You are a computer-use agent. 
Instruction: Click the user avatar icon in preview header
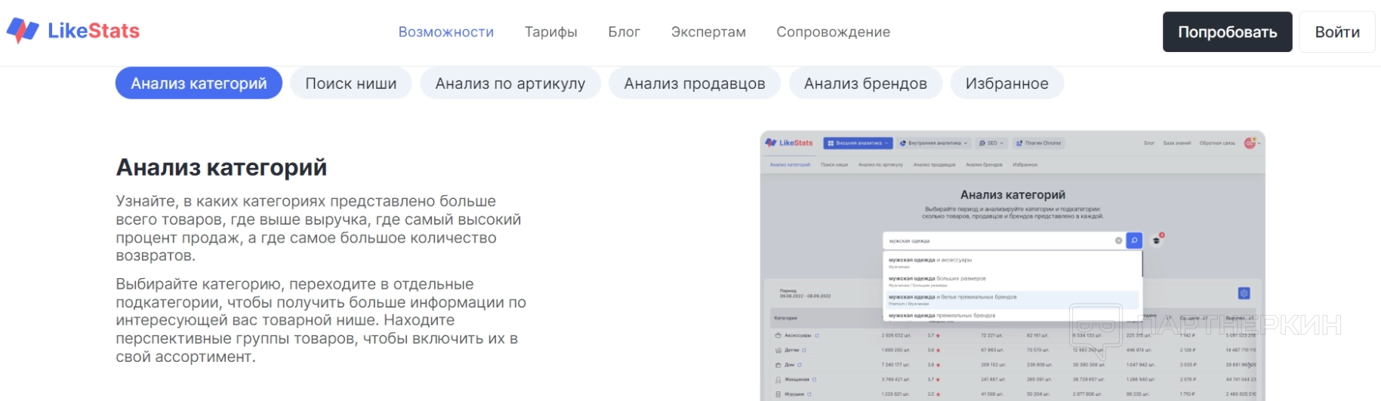[1250, 143]
